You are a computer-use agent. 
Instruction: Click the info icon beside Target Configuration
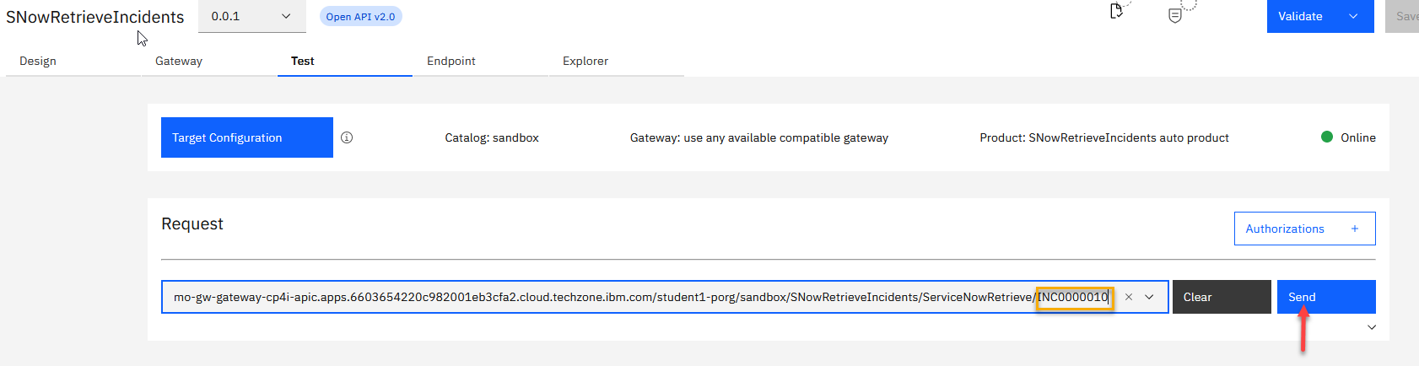[347, 137]
